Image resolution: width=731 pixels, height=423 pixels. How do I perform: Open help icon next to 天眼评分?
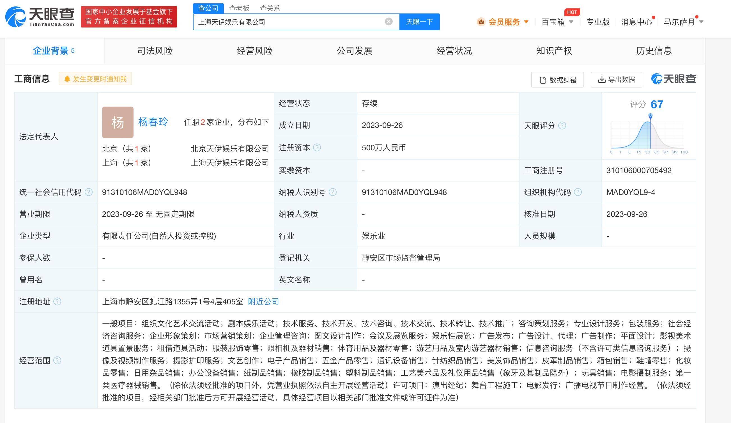(x=562, y=126)
